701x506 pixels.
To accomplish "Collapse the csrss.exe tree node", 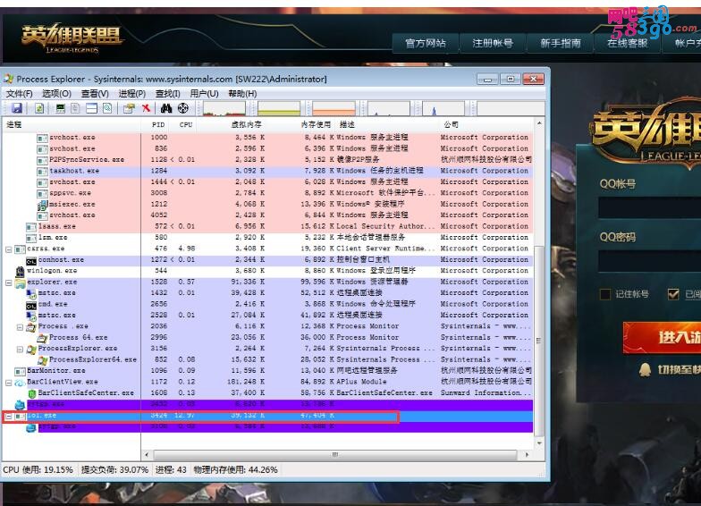I will point(9,249).
